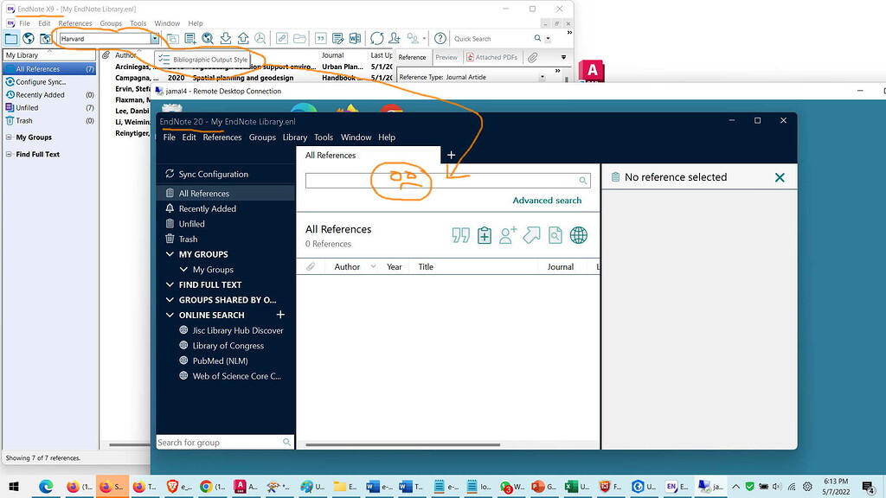This screenshot has height=498, width=886.
Task: Click Share Group person-plus icon in EndNote 20
Action: coord(508,235)
